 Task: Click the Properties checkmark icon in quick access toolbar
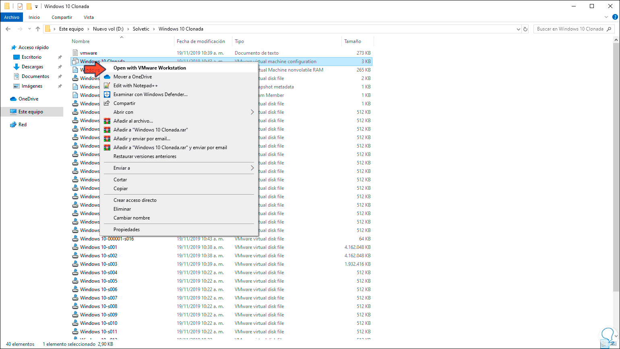click(x=20, y=6)
